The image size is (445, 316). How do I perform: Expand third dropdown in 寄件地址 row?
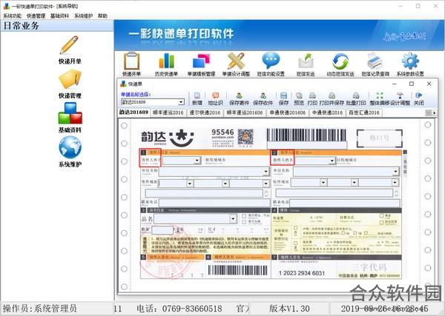tap(266, 184)
